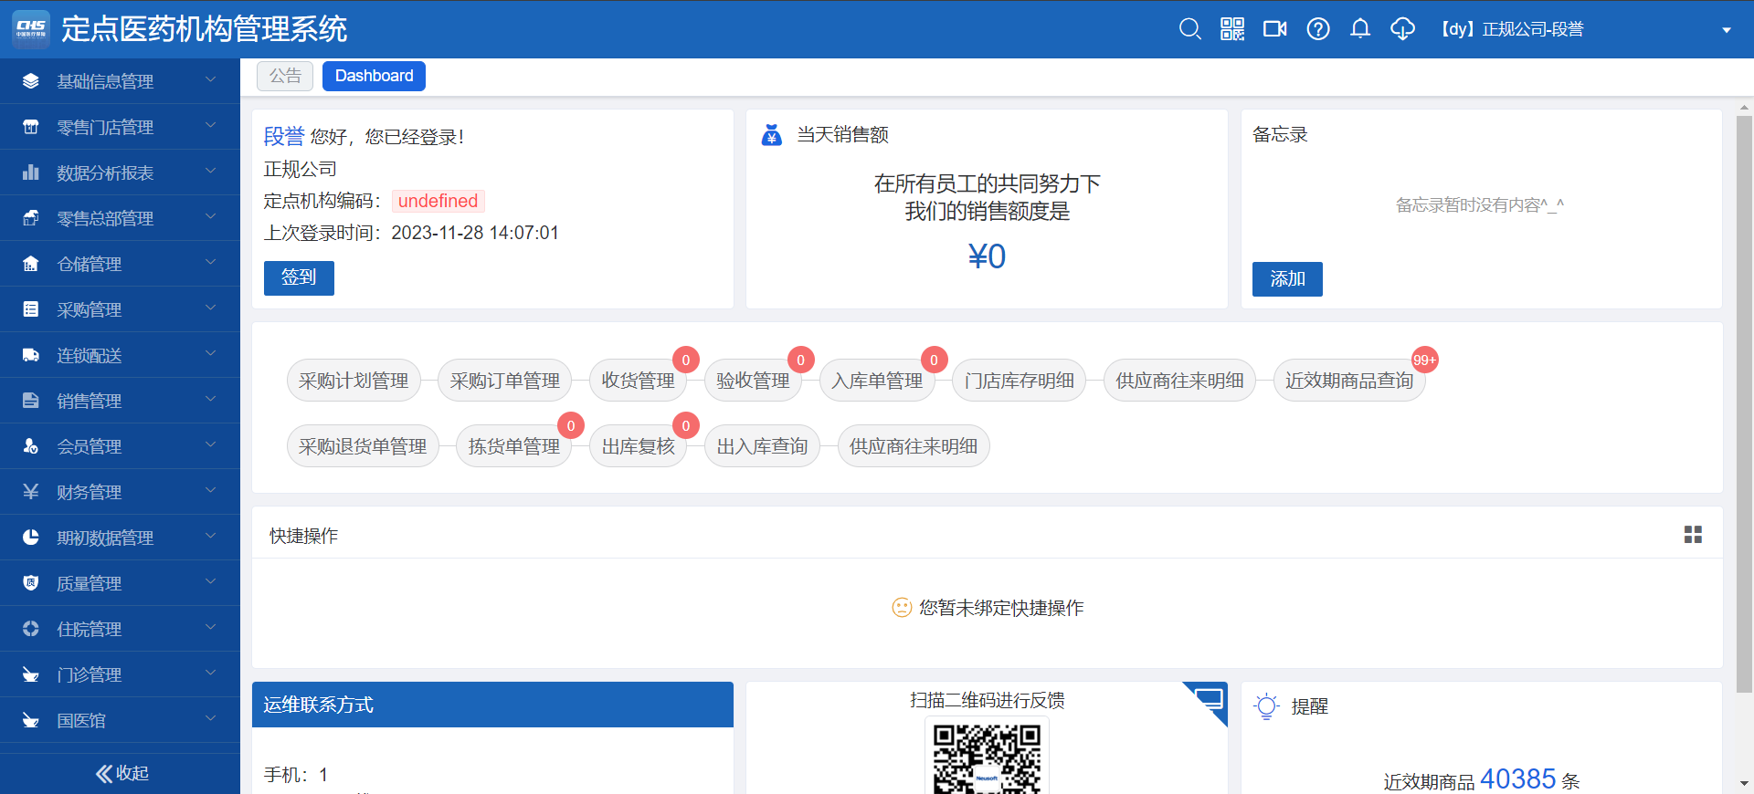Open 门诊管理 menu item
Image resolution: width=1754 pixels, height=794 pixels.
point(120,674)
